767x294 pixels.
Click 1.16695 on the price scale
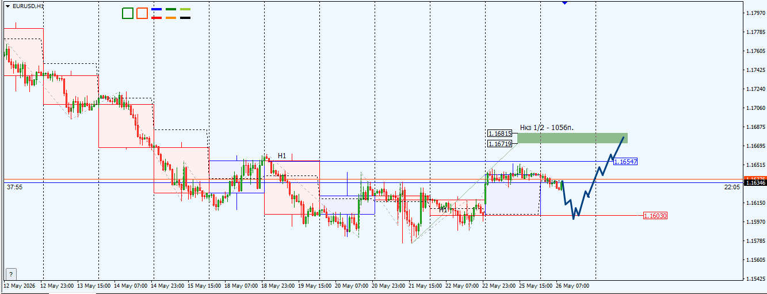755,146
